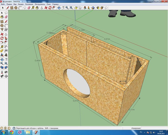Click the RU language indicator
The image size is (168, 135).
tap(141, 132)
